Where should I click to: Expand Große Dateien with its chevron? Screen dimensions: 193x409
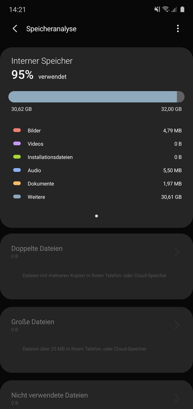[x=177, y=325]
